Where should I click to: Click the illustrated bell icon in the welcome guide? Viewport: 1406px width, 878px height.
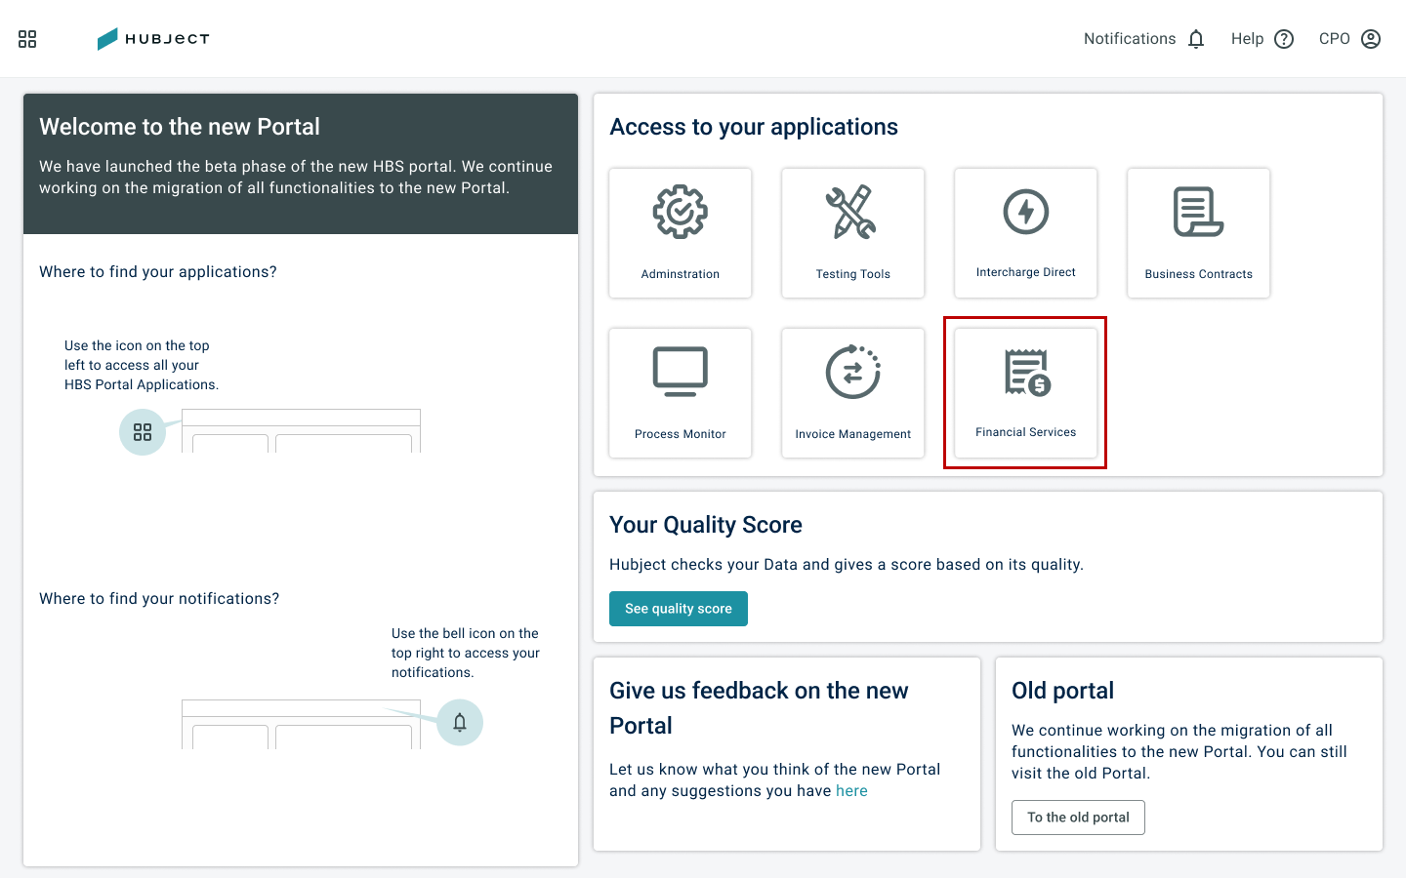click(x=460, y=723)
